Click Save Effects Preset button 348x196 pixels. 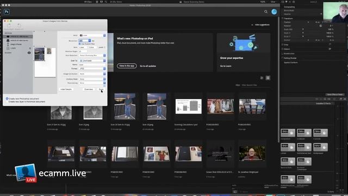335,95
